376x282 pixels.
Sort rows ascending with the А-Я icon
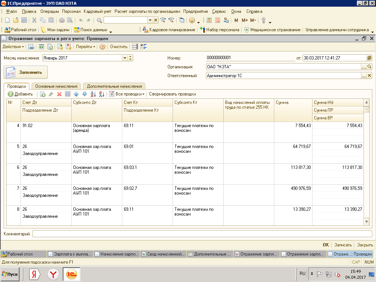[x=93, y=94]
